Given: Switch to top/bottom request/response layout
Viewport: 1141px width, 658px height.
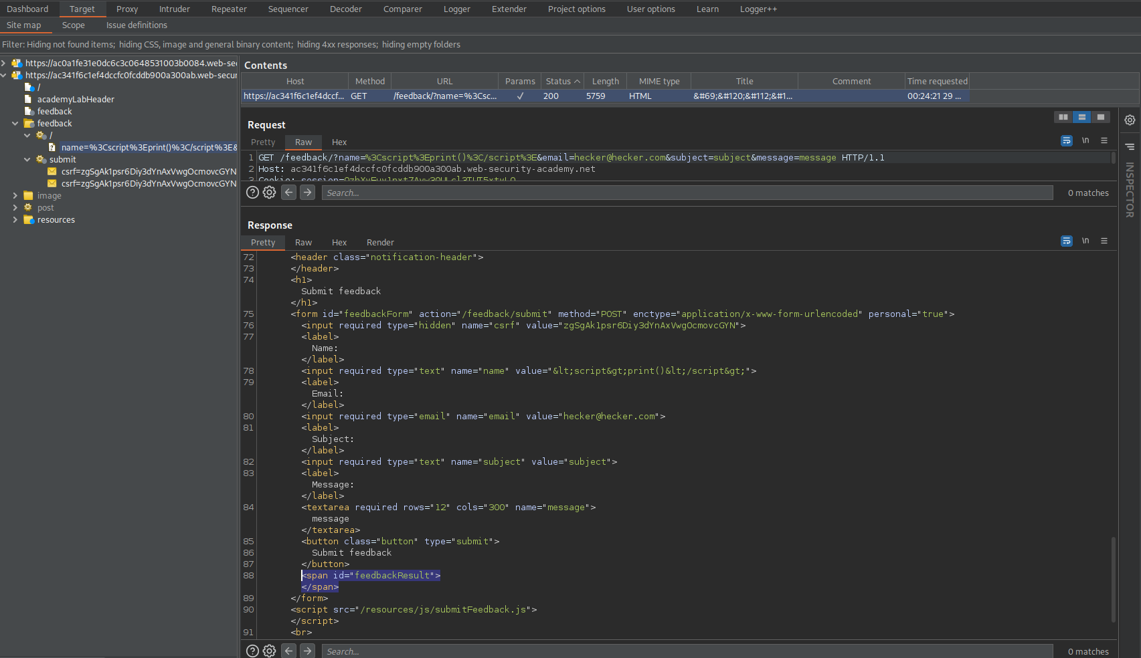Looking at the screenshot, I should (x=1082, y=117).
